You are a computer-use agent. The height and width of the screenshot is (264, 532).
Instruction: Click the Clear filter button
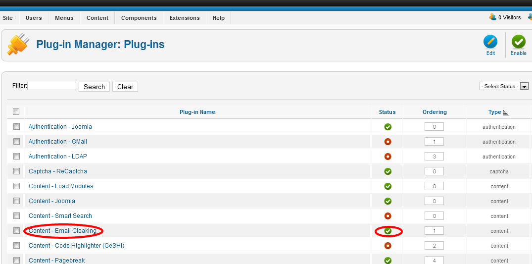point(125,87)
